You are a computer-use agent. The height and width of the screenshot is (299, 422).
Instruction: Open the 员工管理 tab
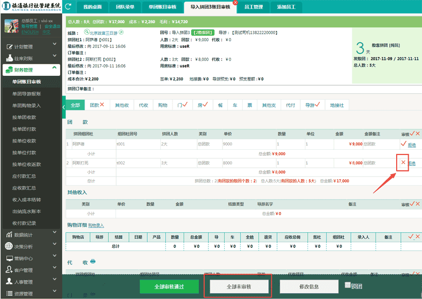[254, 7]
